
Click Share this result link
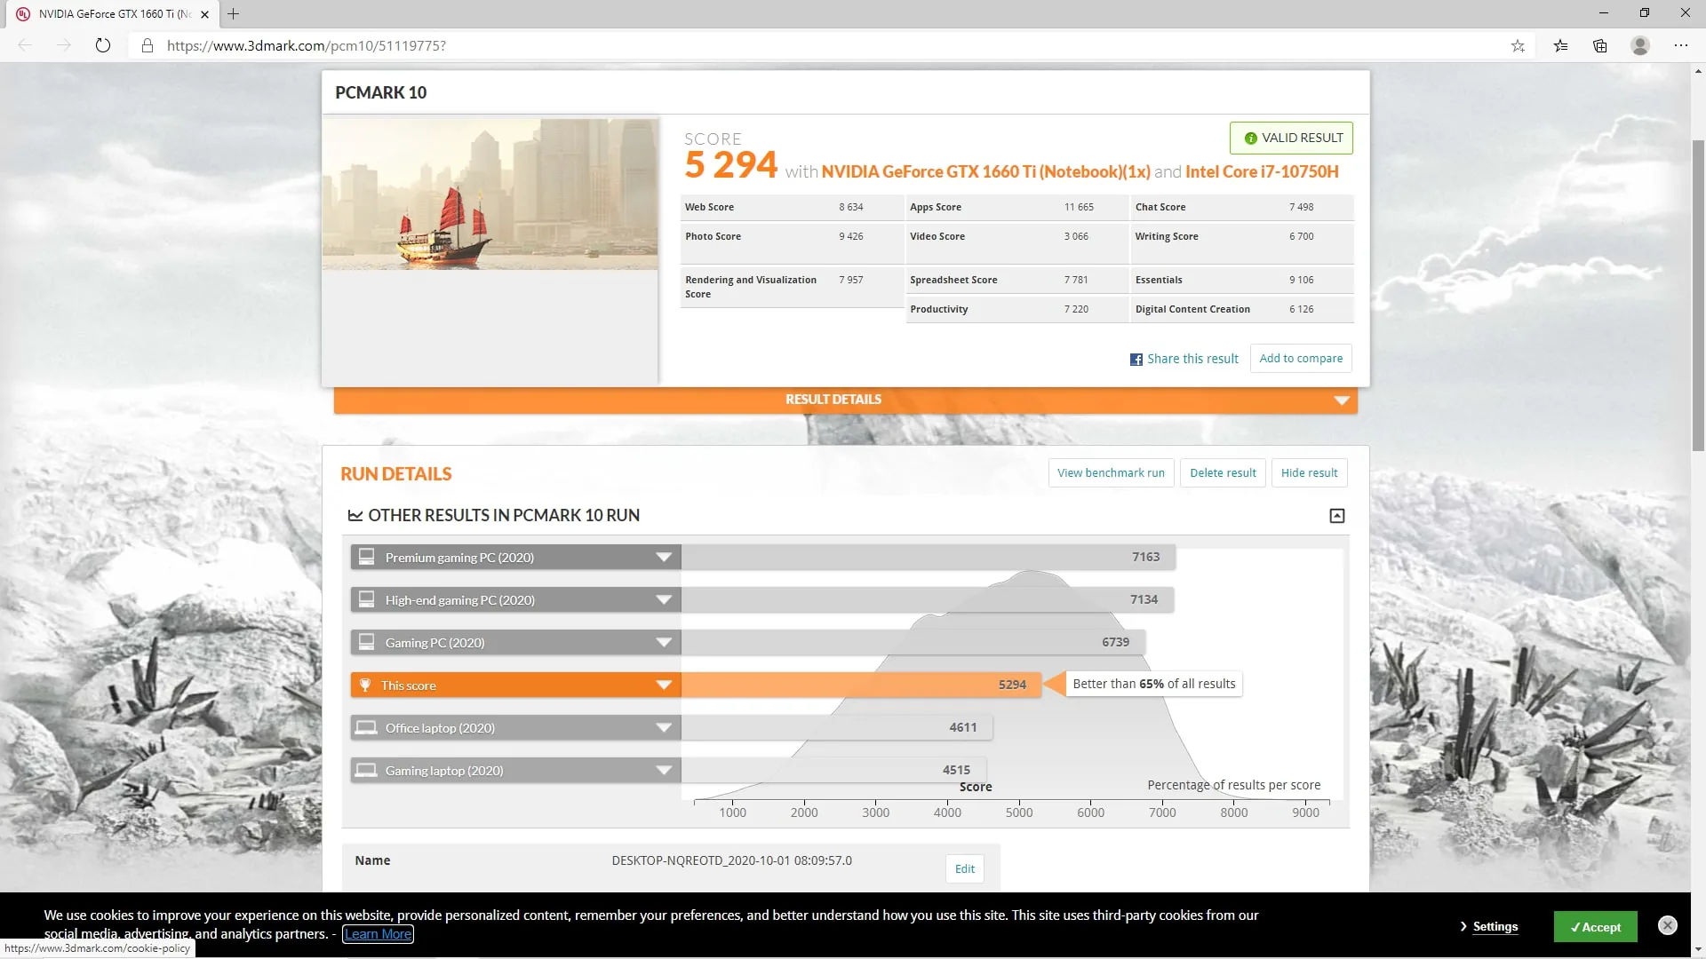point(1192,359)
